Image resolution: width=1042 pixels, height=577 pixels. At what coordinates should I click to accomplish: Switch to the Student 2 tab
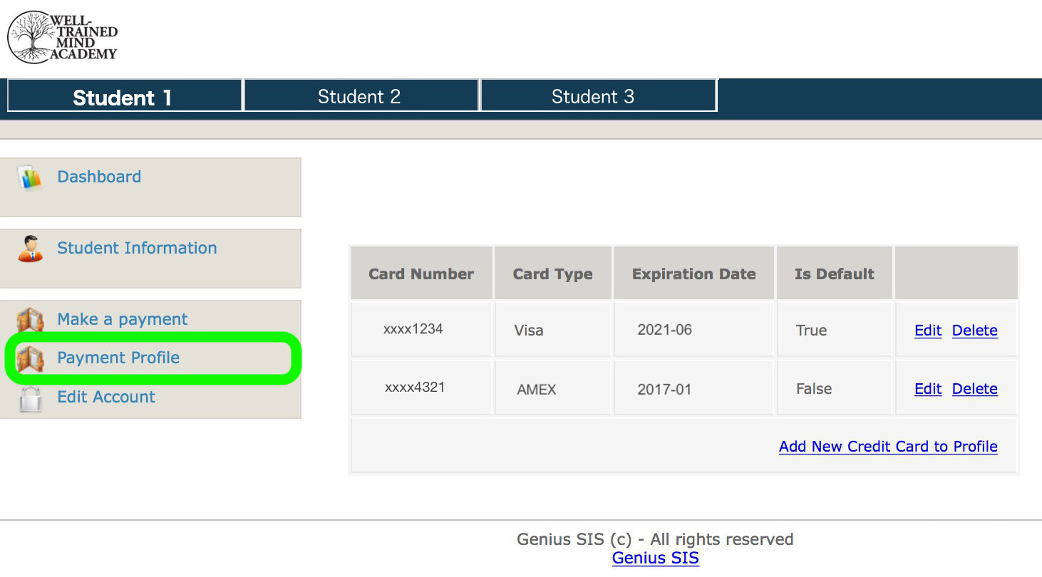359,97
